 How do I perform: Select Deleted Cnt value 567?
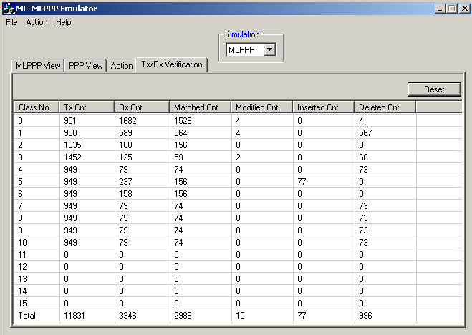coord(365,133)
